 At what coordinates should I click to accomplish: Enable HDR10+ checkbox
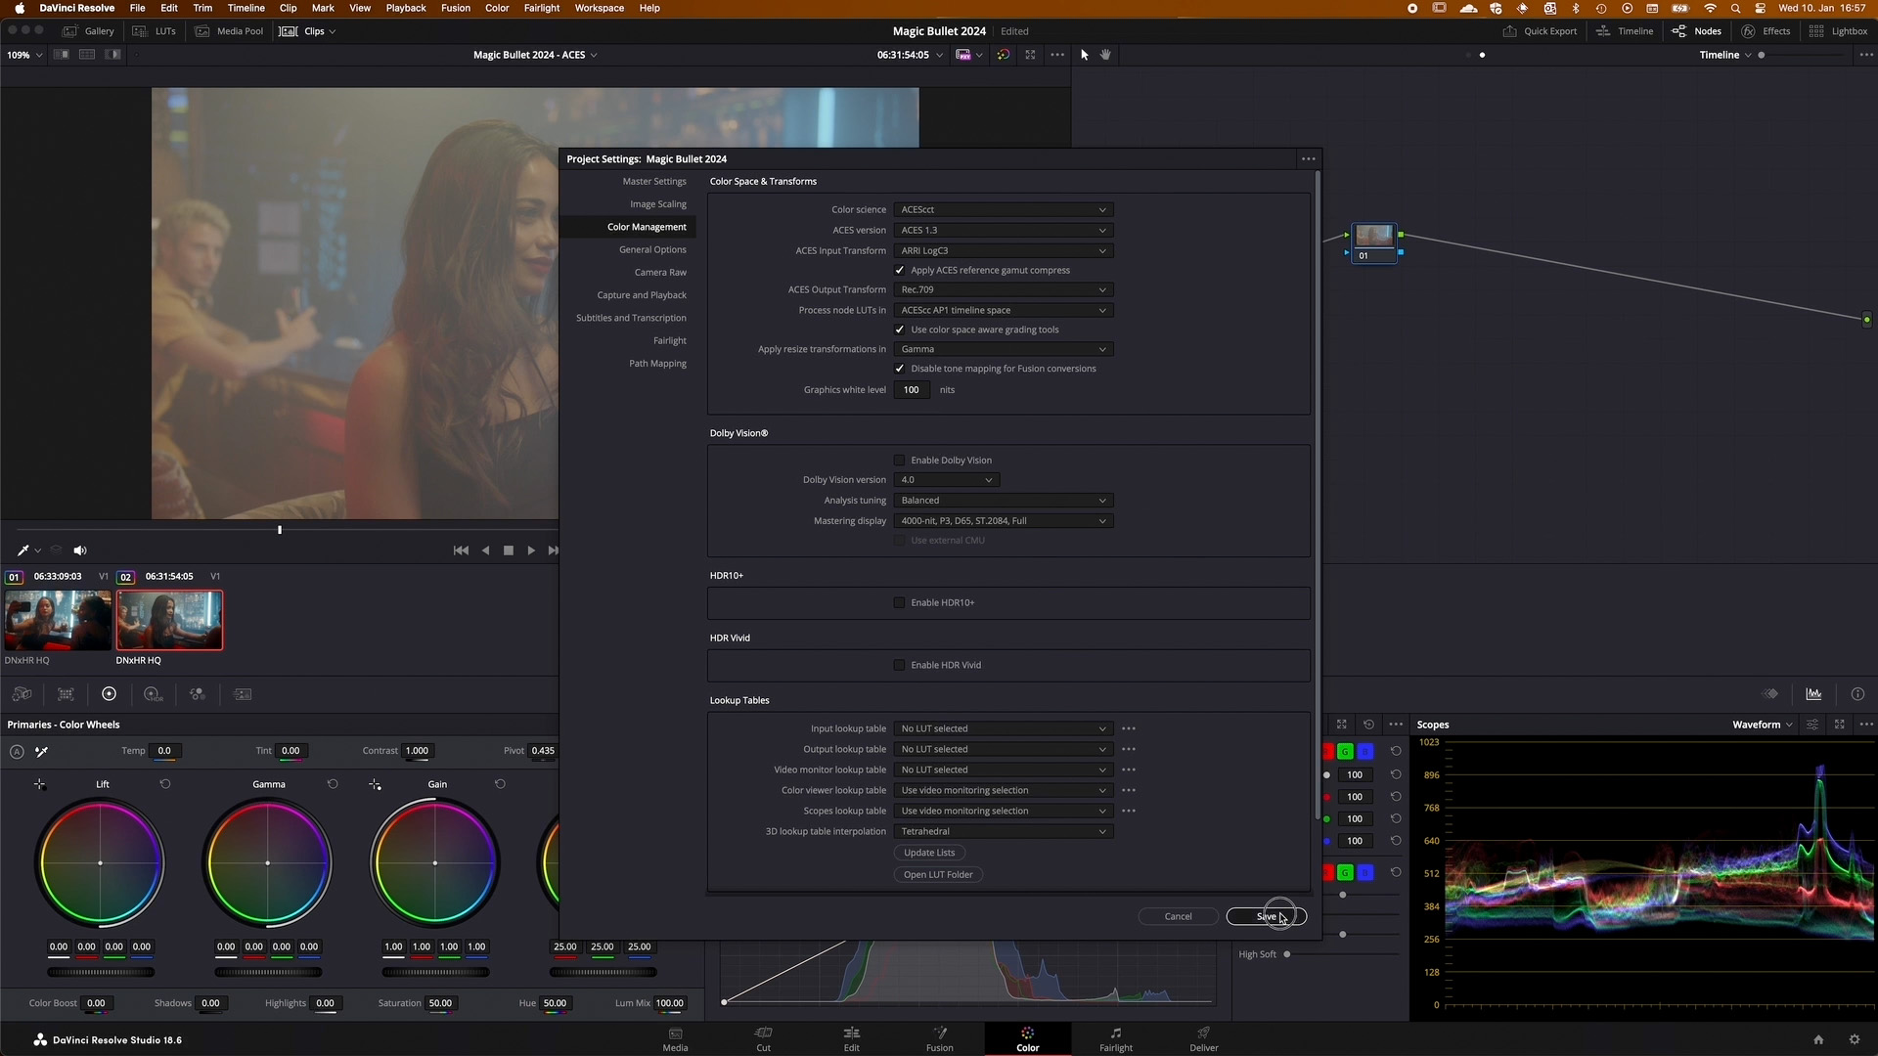click(900, 603)
